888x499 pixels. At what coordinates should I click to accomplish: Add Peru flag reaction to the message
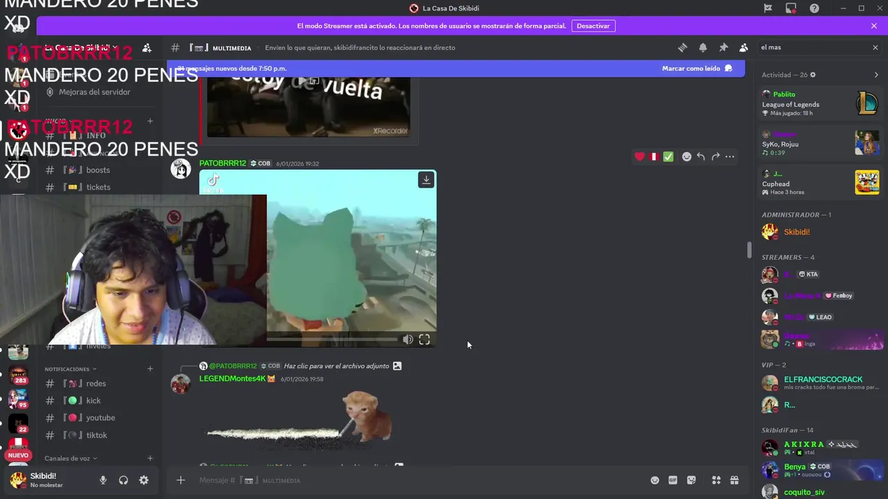tap(654, 157)
